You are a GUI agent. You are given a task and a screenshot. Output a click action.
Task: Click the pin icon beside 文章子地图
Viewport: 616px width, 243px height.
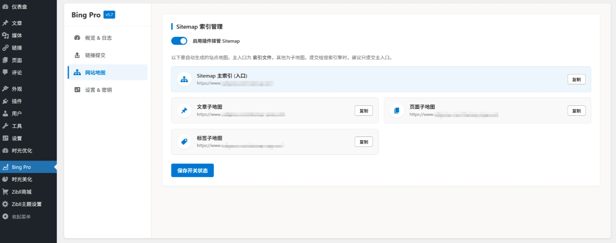tap(184, 111)
